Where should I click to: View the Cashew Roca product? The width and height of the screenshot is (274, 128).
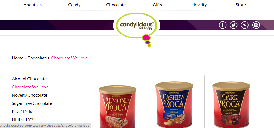pyautogui.click(x=174, y=101)
